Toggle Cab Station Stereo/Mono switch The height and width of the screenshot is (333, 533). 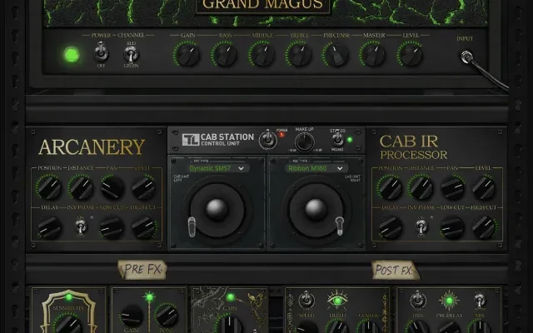tap(338, 140)
